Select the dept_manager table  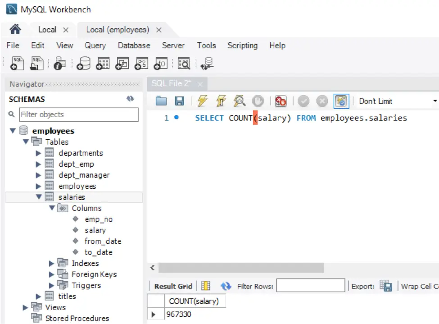pos(84,175)
